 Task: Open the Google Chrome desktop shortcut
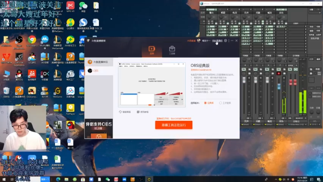(32, 41)
